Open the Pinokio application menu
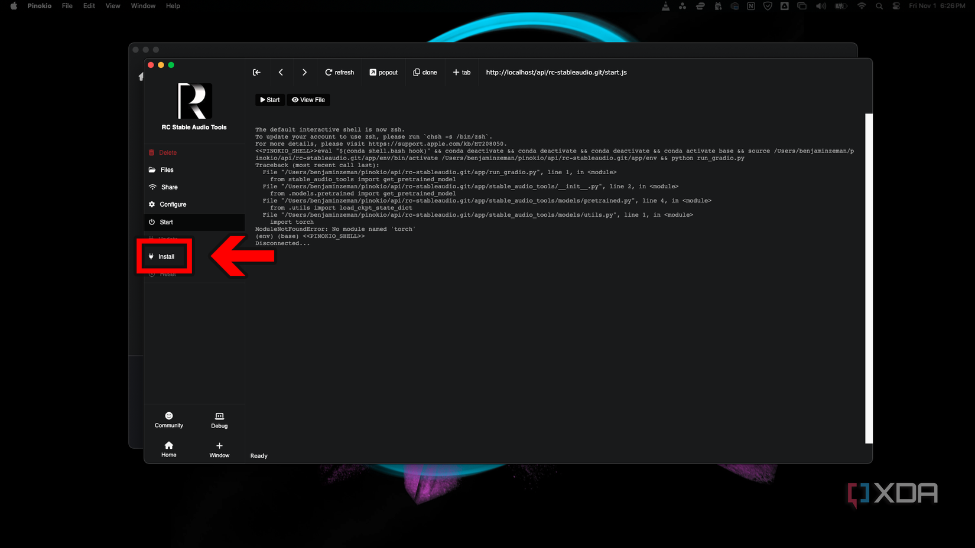This screenshot has height=548, width=975. (39, 6)
